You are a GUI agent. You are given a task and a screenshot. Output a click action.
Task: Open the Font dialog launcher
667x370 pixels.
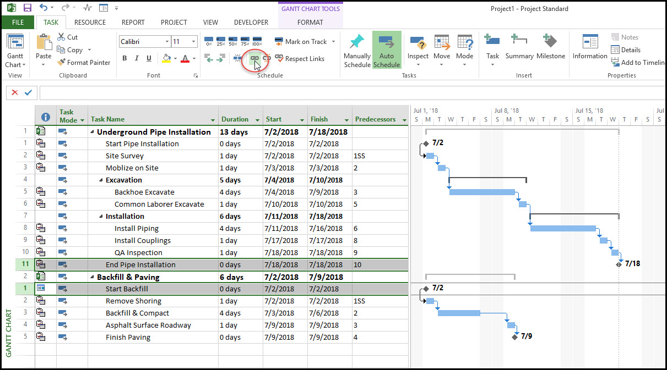point(196,75)
